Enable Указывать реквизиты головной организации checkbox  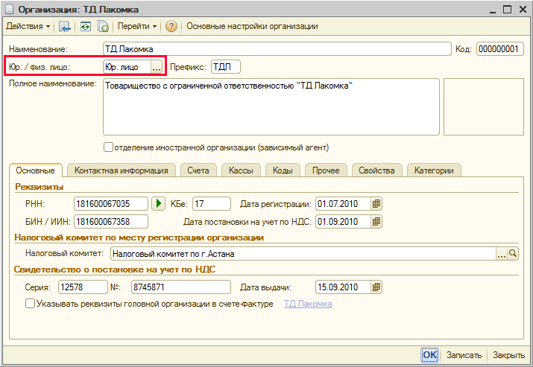click(31, 304)
